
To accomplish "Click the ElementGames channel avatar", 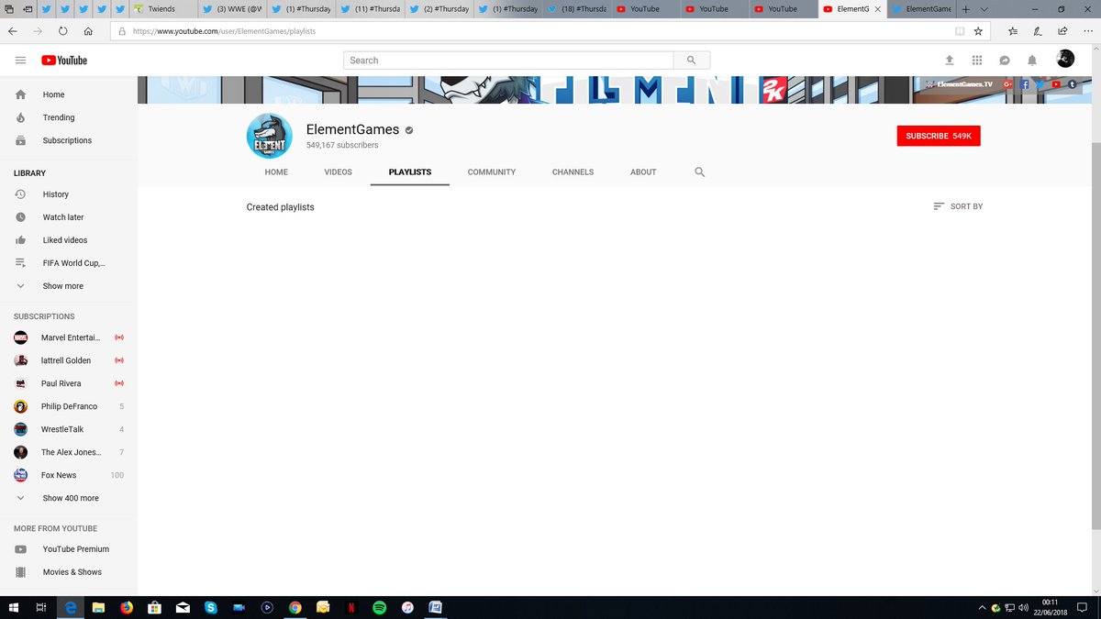I will coord(270,137).
